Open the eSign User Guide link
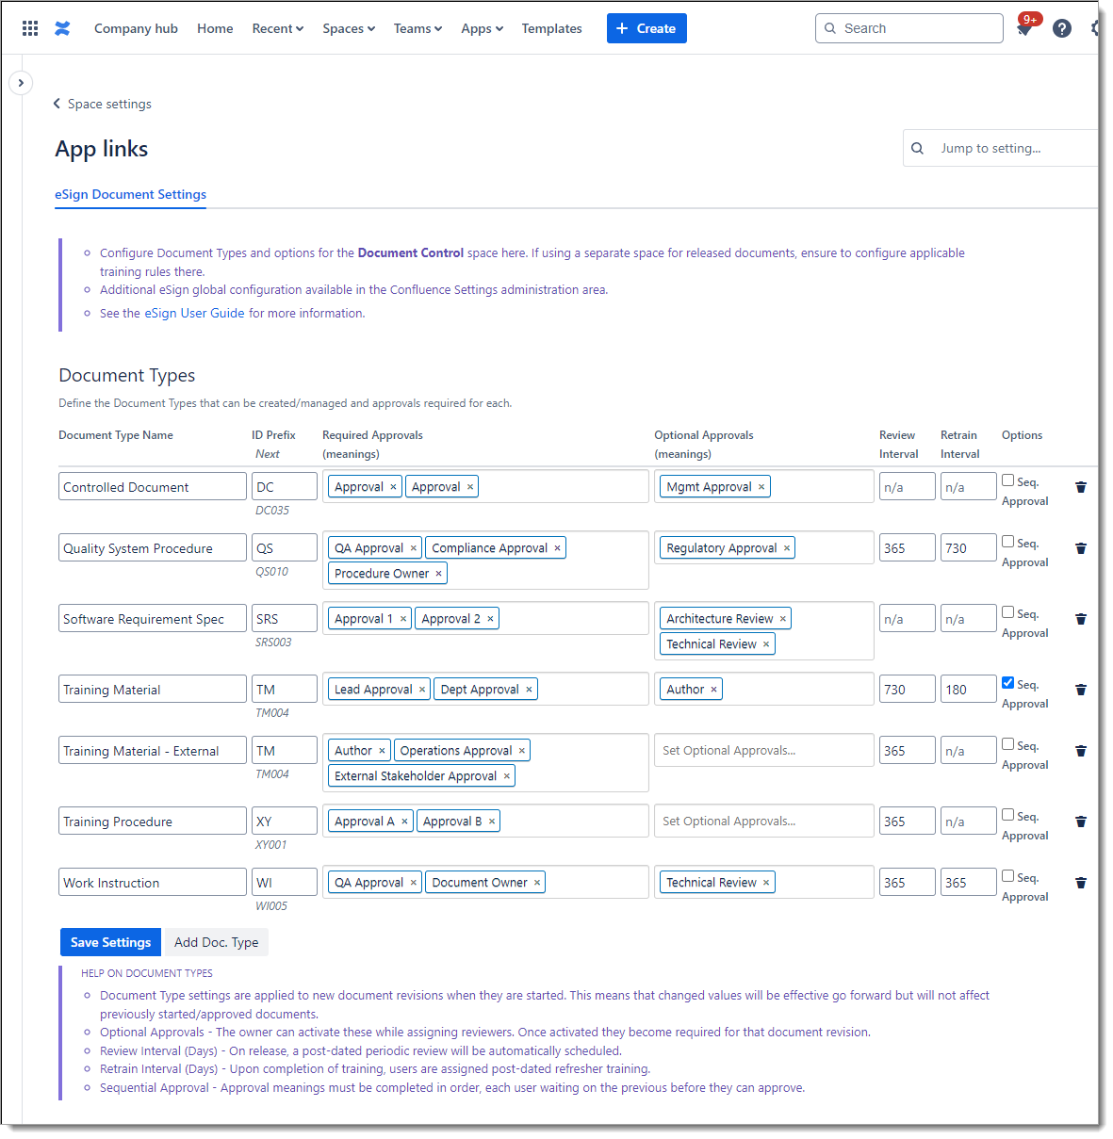Viewport: 1113px width, 1139px height. 194,314
